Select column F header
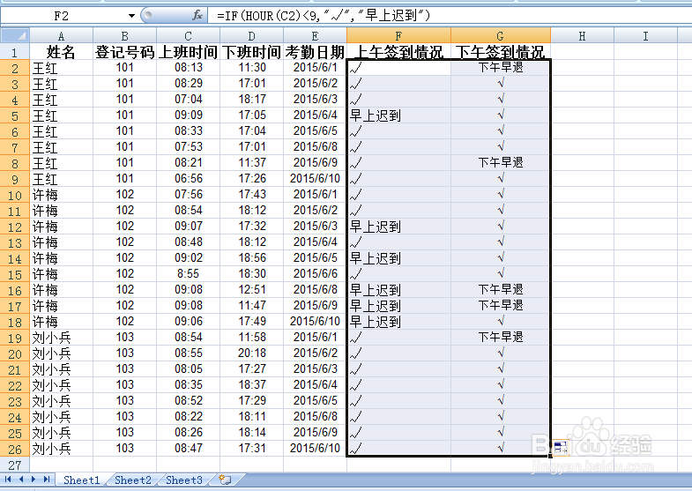692x491 pixels. pyautogui.click(x=399, y=36)
